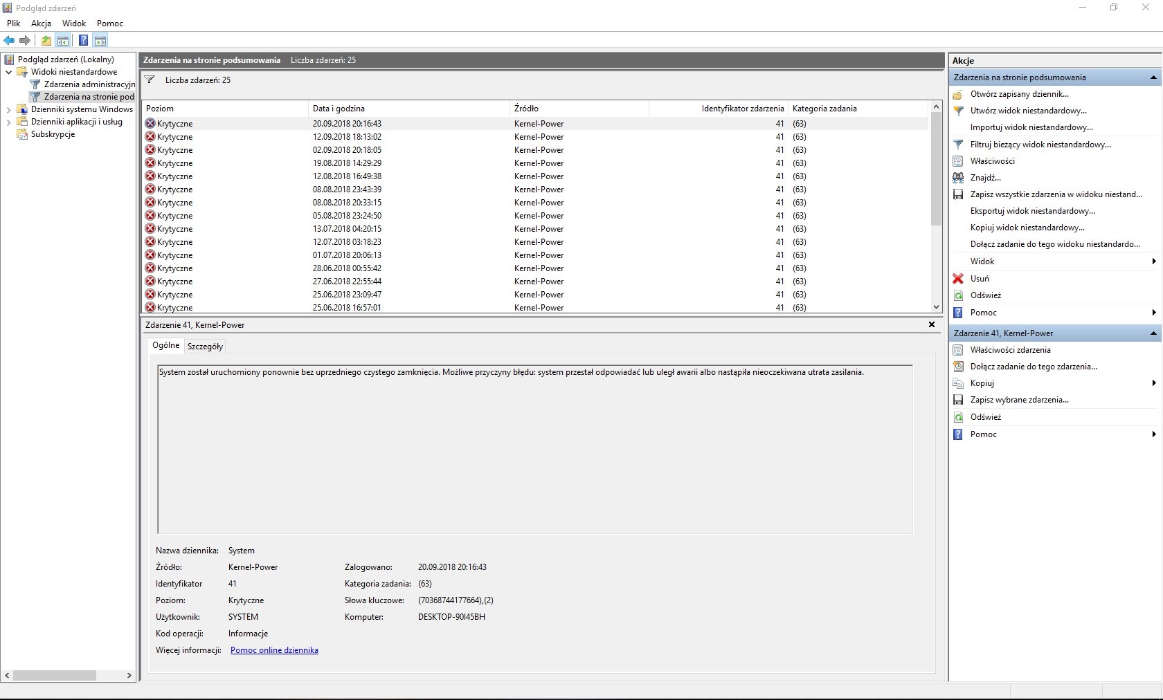Click the tree pane horizontal scrollbar right arrow
The height and width of the screenshot is (700, 1163).
[129, 675]
